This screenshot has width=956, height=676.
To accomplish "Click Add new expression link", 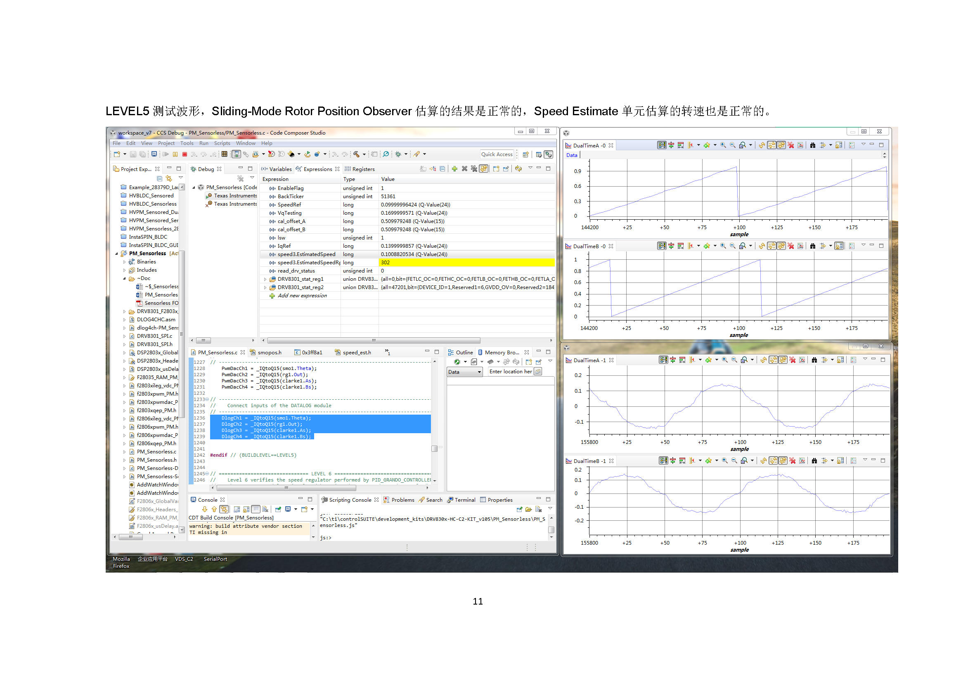I will coord(302,296).
